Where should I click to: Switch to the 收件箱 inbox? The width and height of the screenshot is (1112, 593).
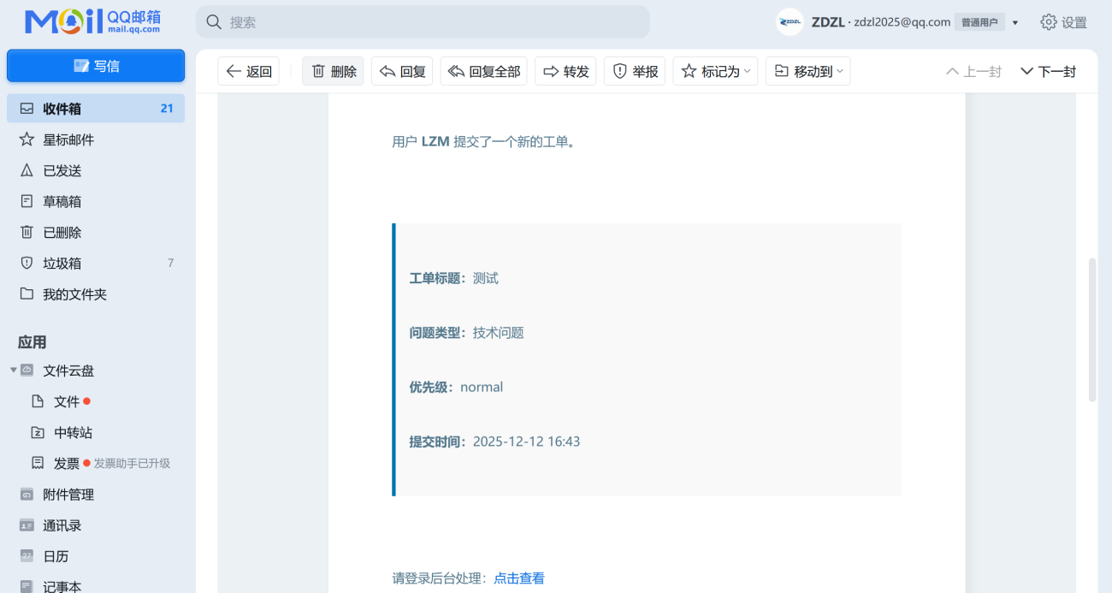[64, 108]
